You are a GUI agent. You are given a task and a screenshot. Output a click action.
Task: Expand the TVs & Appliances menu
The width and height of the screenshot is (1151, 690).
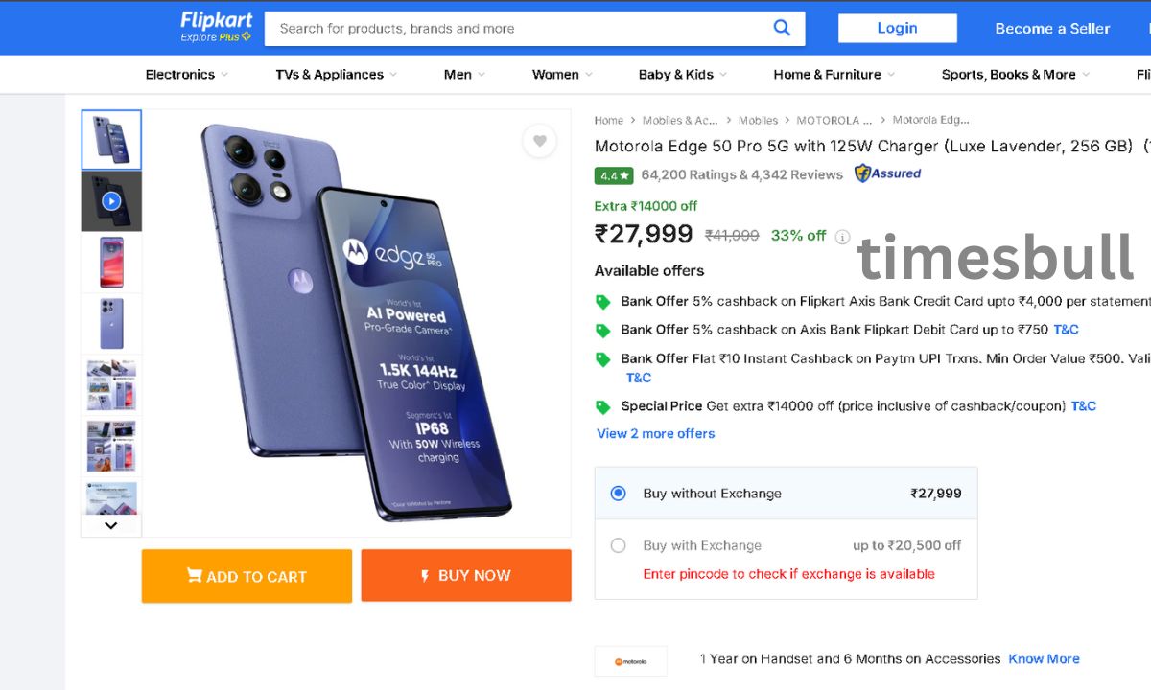[336, 75]
